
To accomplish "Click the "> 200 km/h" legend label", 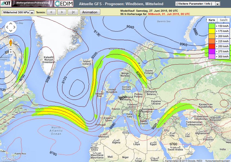I will 222,36.
